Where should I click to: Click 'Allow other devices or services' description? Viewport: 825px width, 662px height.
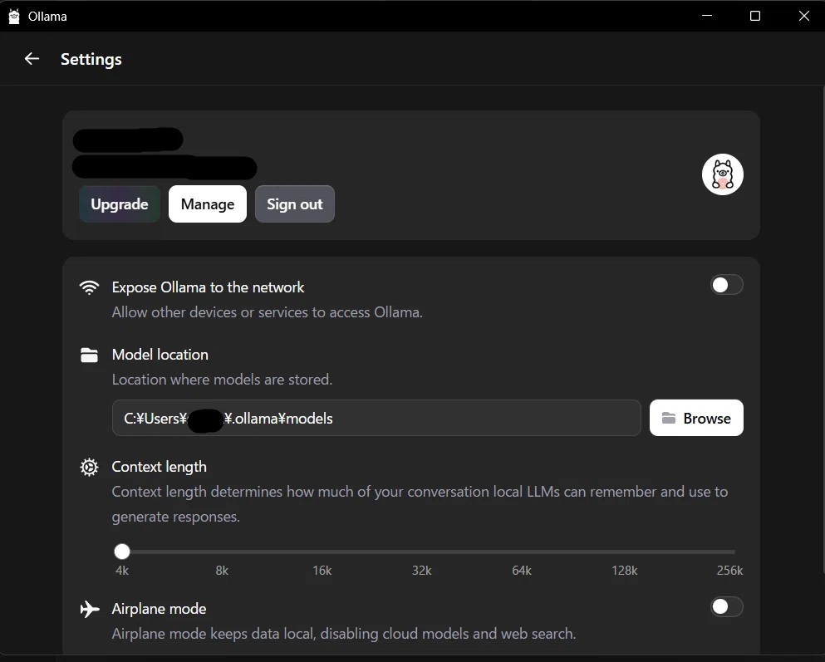tap(268, 312)
